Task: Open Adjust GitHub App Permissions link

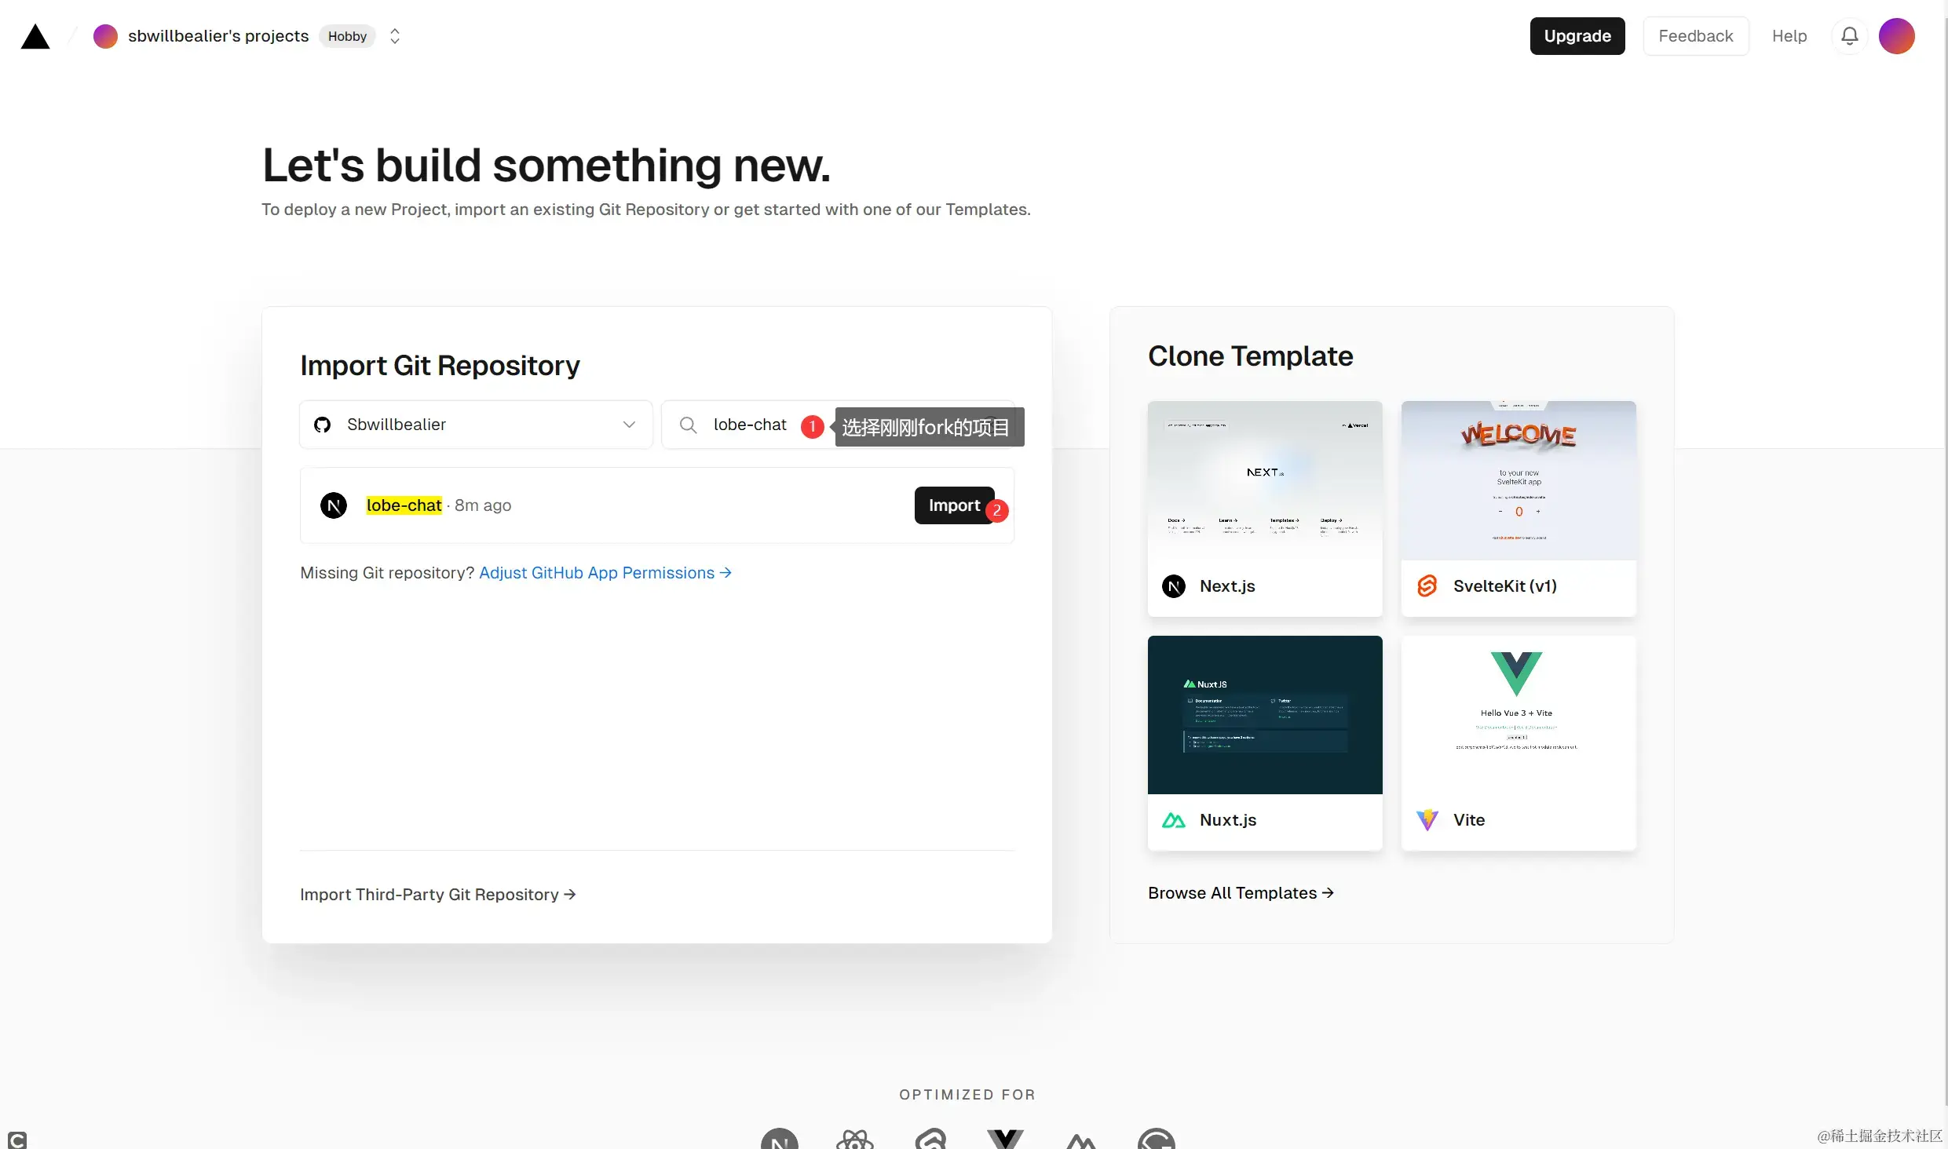Action: pyautogui.click(x=605, y=573)
